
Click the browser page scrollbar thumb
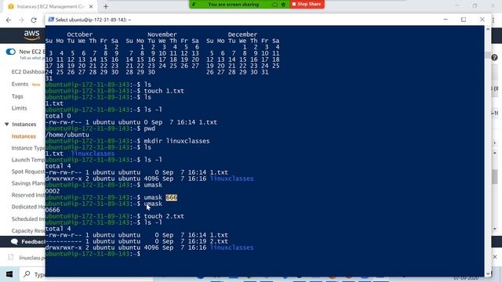coord(495,176)
